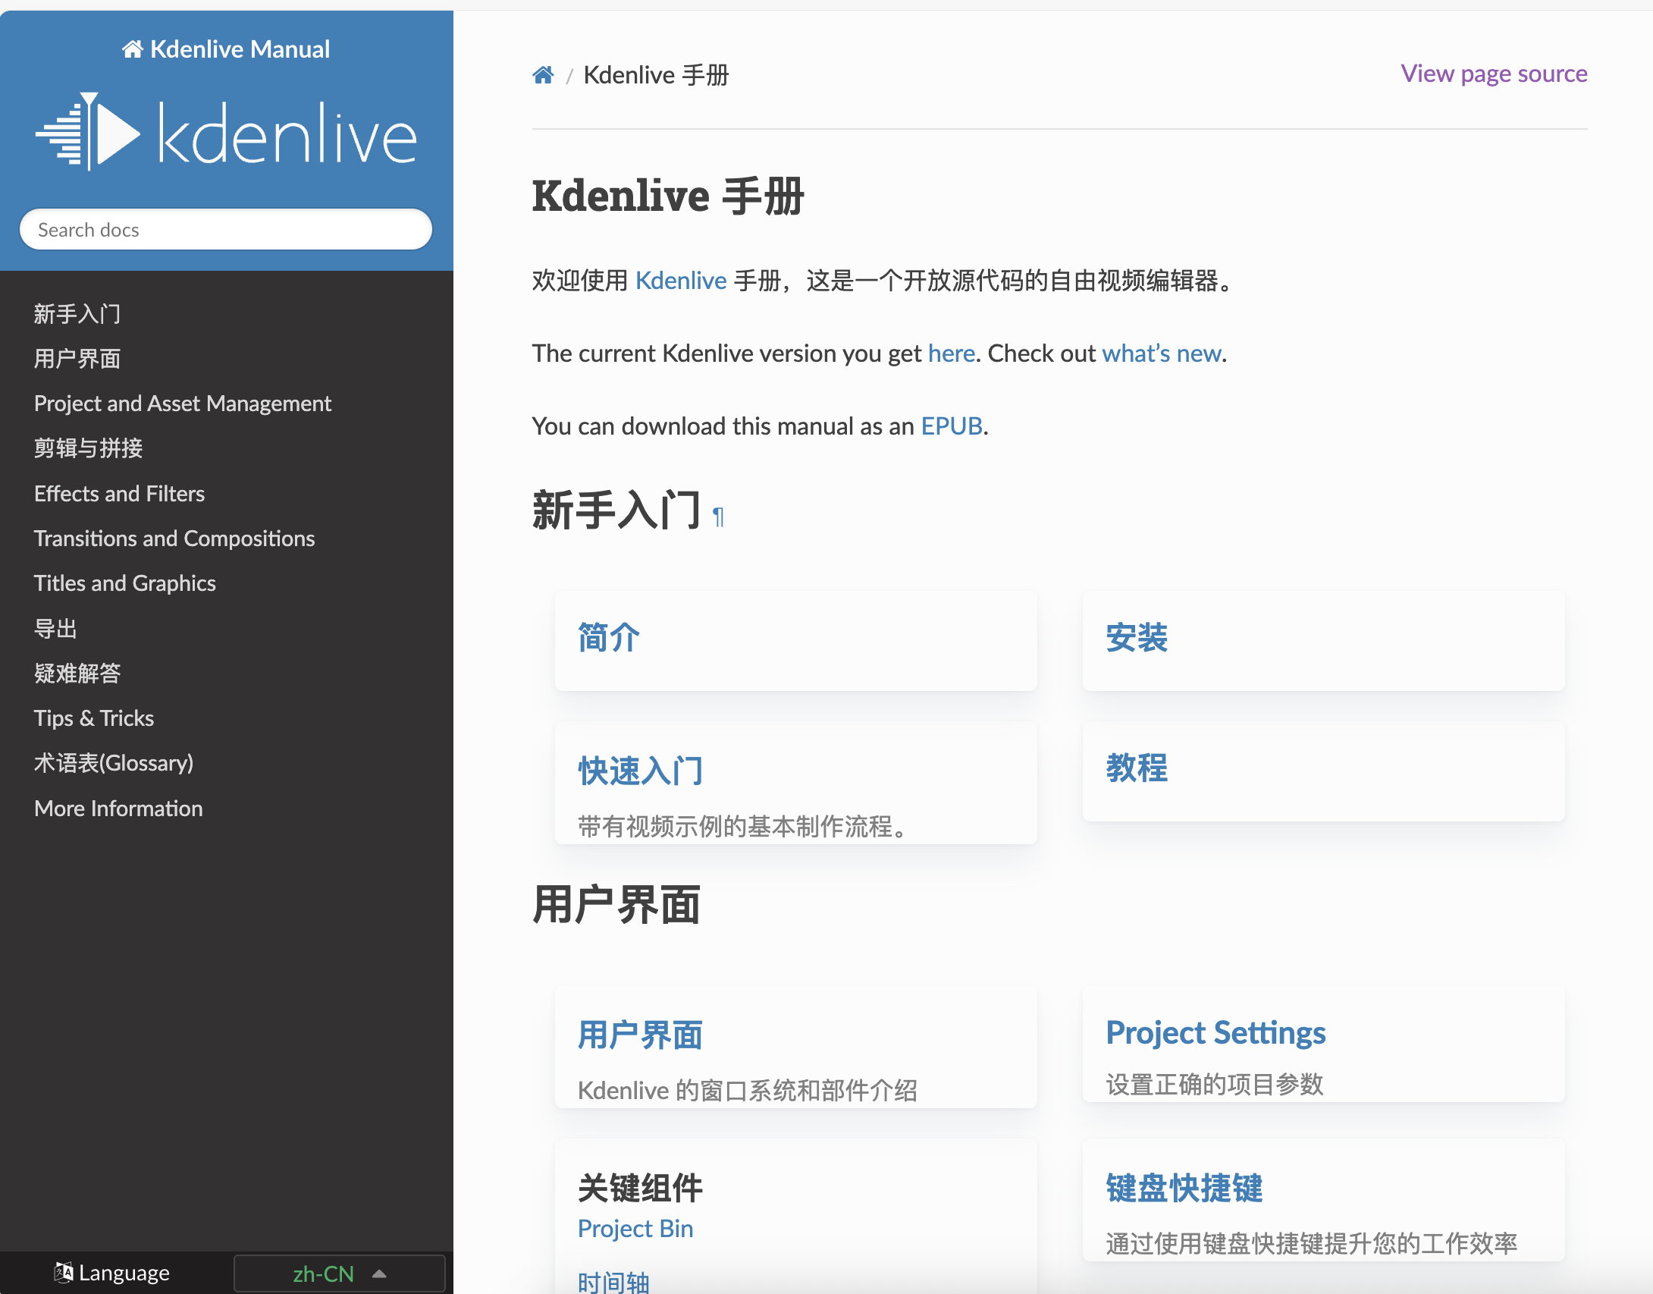The width and height of the screenshot is (1653, 1294).
Task: Click the paragraph permalink icon beside 新手入门
Action: pyautogui.click(x=718, y=517)
